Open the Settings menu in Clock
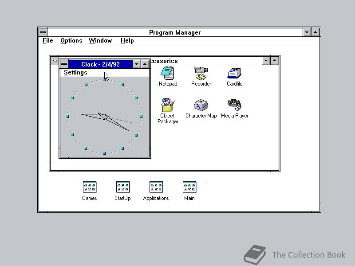This screenshot has height=266, width=355. (x=75, y=73)
